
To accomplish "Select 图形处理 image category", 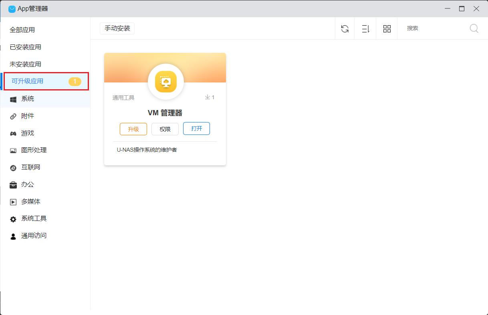I will click(34, 150).
